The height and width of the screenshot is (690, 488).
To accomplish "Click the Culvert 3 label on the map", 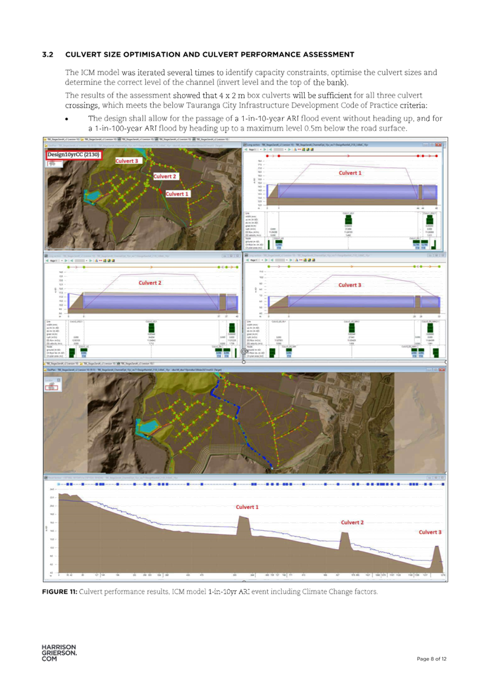I will [128, 161].
